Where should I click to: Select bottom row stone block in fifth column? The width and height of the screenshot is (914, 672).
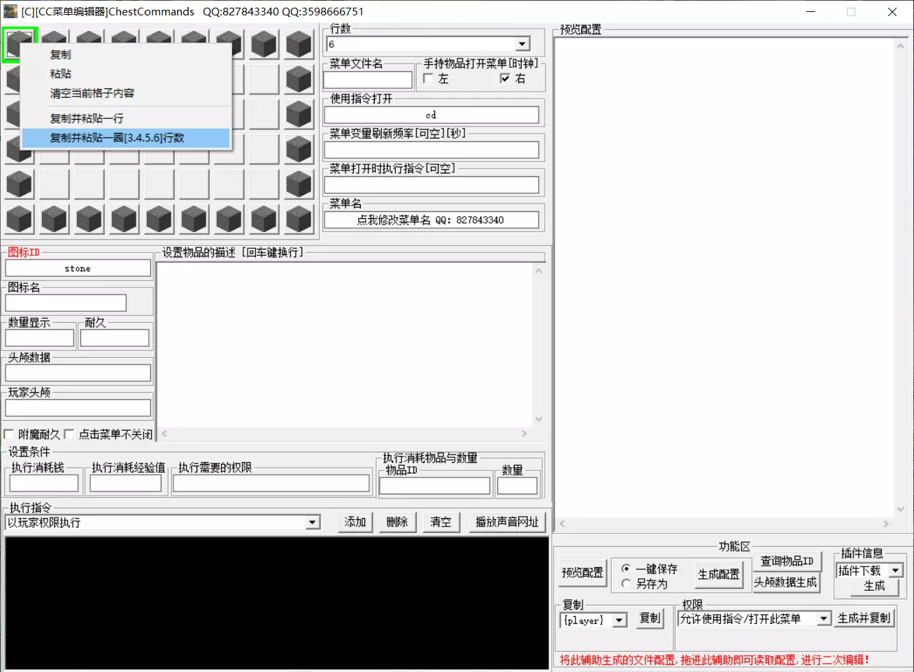(159, 220)
